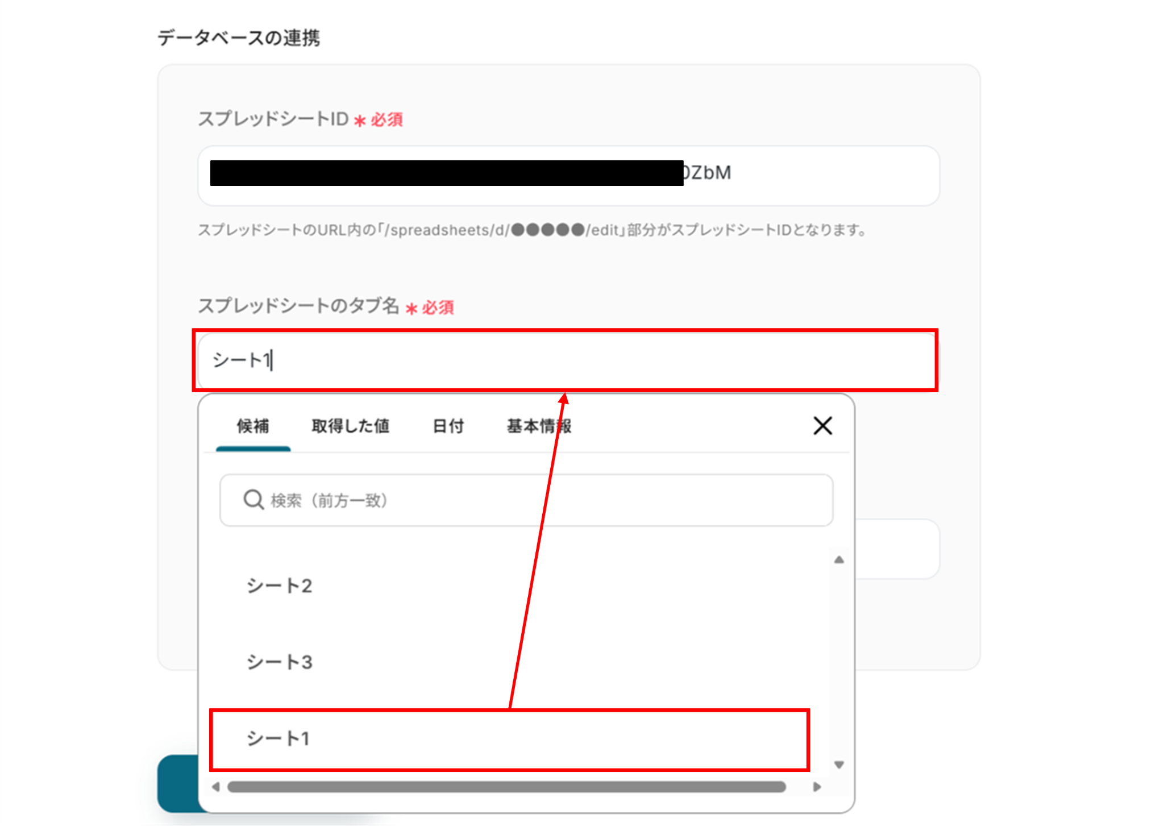Go to the 基本情報 tab
The height and width of the screenshot is (826, 1164).
tap(538, 426)
